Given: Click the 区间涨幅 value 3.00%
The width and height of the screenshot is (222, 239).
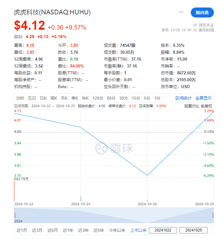Looking at the screenshot, I should click(161, 106).
